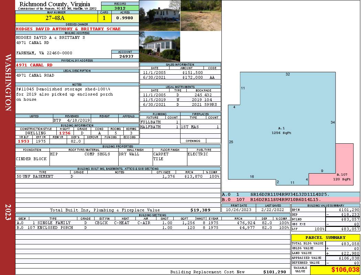The height and width of the screenshot is (275, 361).
Task: Click the acres value 0.9980
Action: (125, 18)
